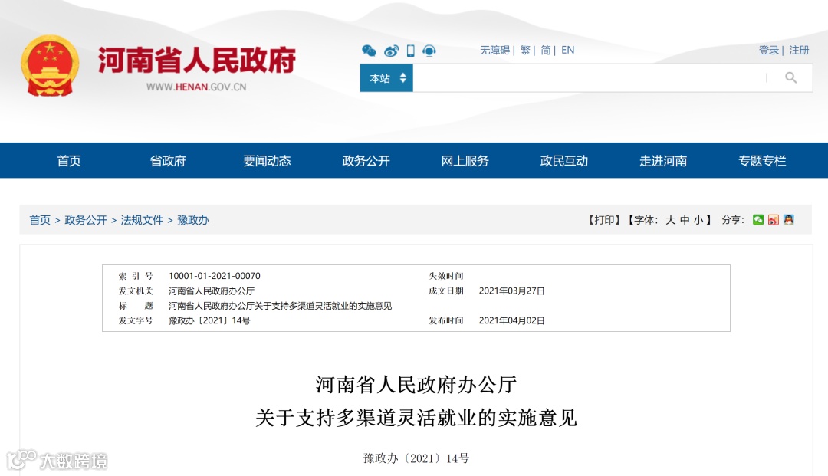Switch to traditional Chinese with 繁

525,50
